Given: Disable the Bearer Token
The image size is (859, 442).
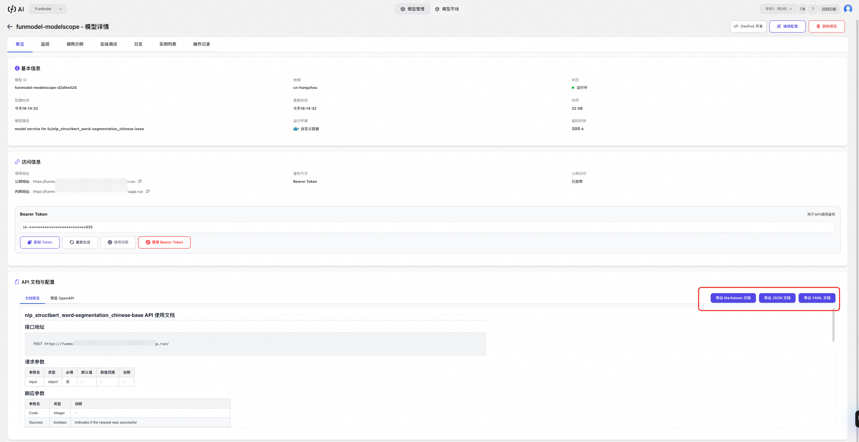Looking at the screenshot, I should [164, 242].
